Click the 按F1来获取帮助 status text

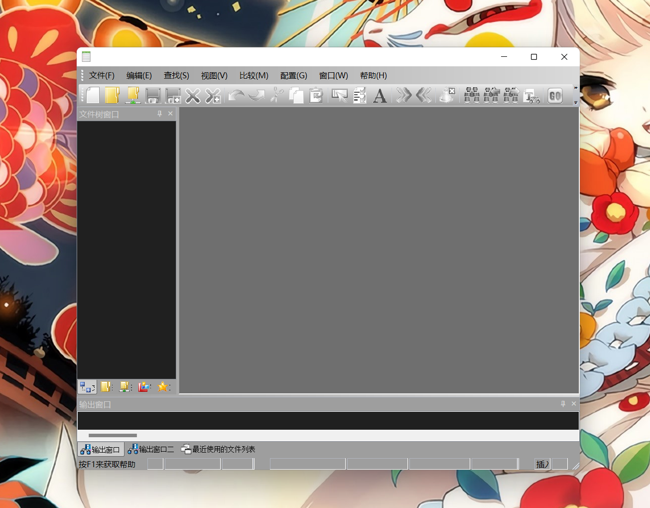coord(107,464)
